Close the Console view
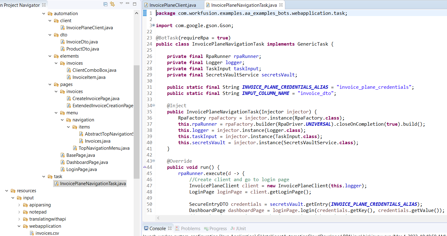Screen dimensions: 447x236 (x=170, y=229)
